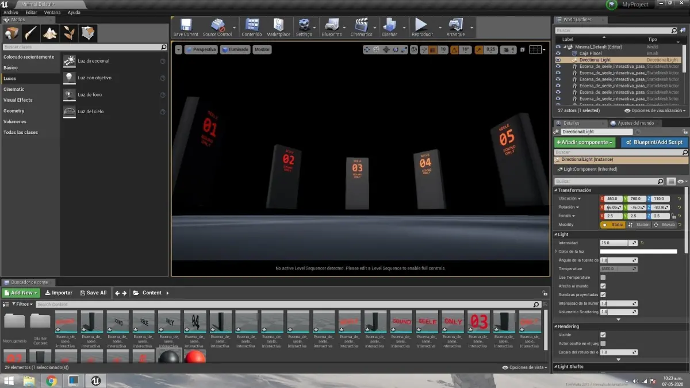Click the Add New button
This screenshot has height=388, width=690.
tap(21, 293)
